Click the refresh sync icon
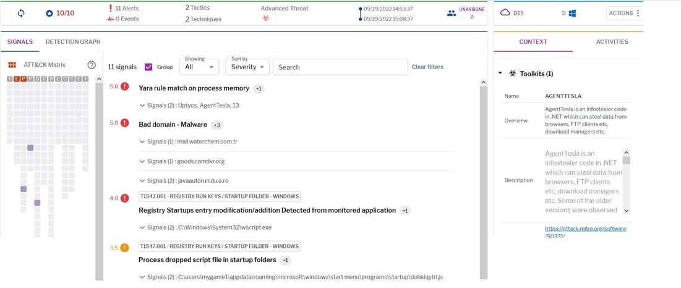Screen dimensions: 681x288 click(21, 13)
